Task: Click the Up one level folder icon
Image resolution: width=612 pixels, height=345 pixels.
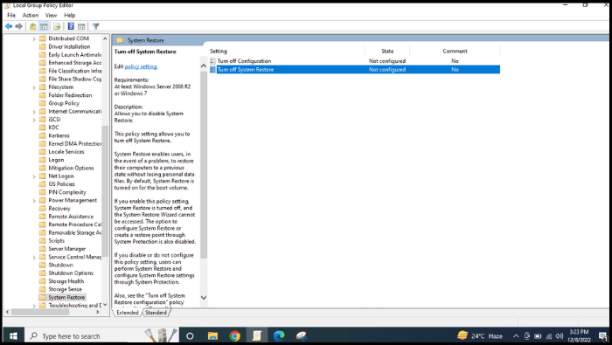Action: coord(33,26)
